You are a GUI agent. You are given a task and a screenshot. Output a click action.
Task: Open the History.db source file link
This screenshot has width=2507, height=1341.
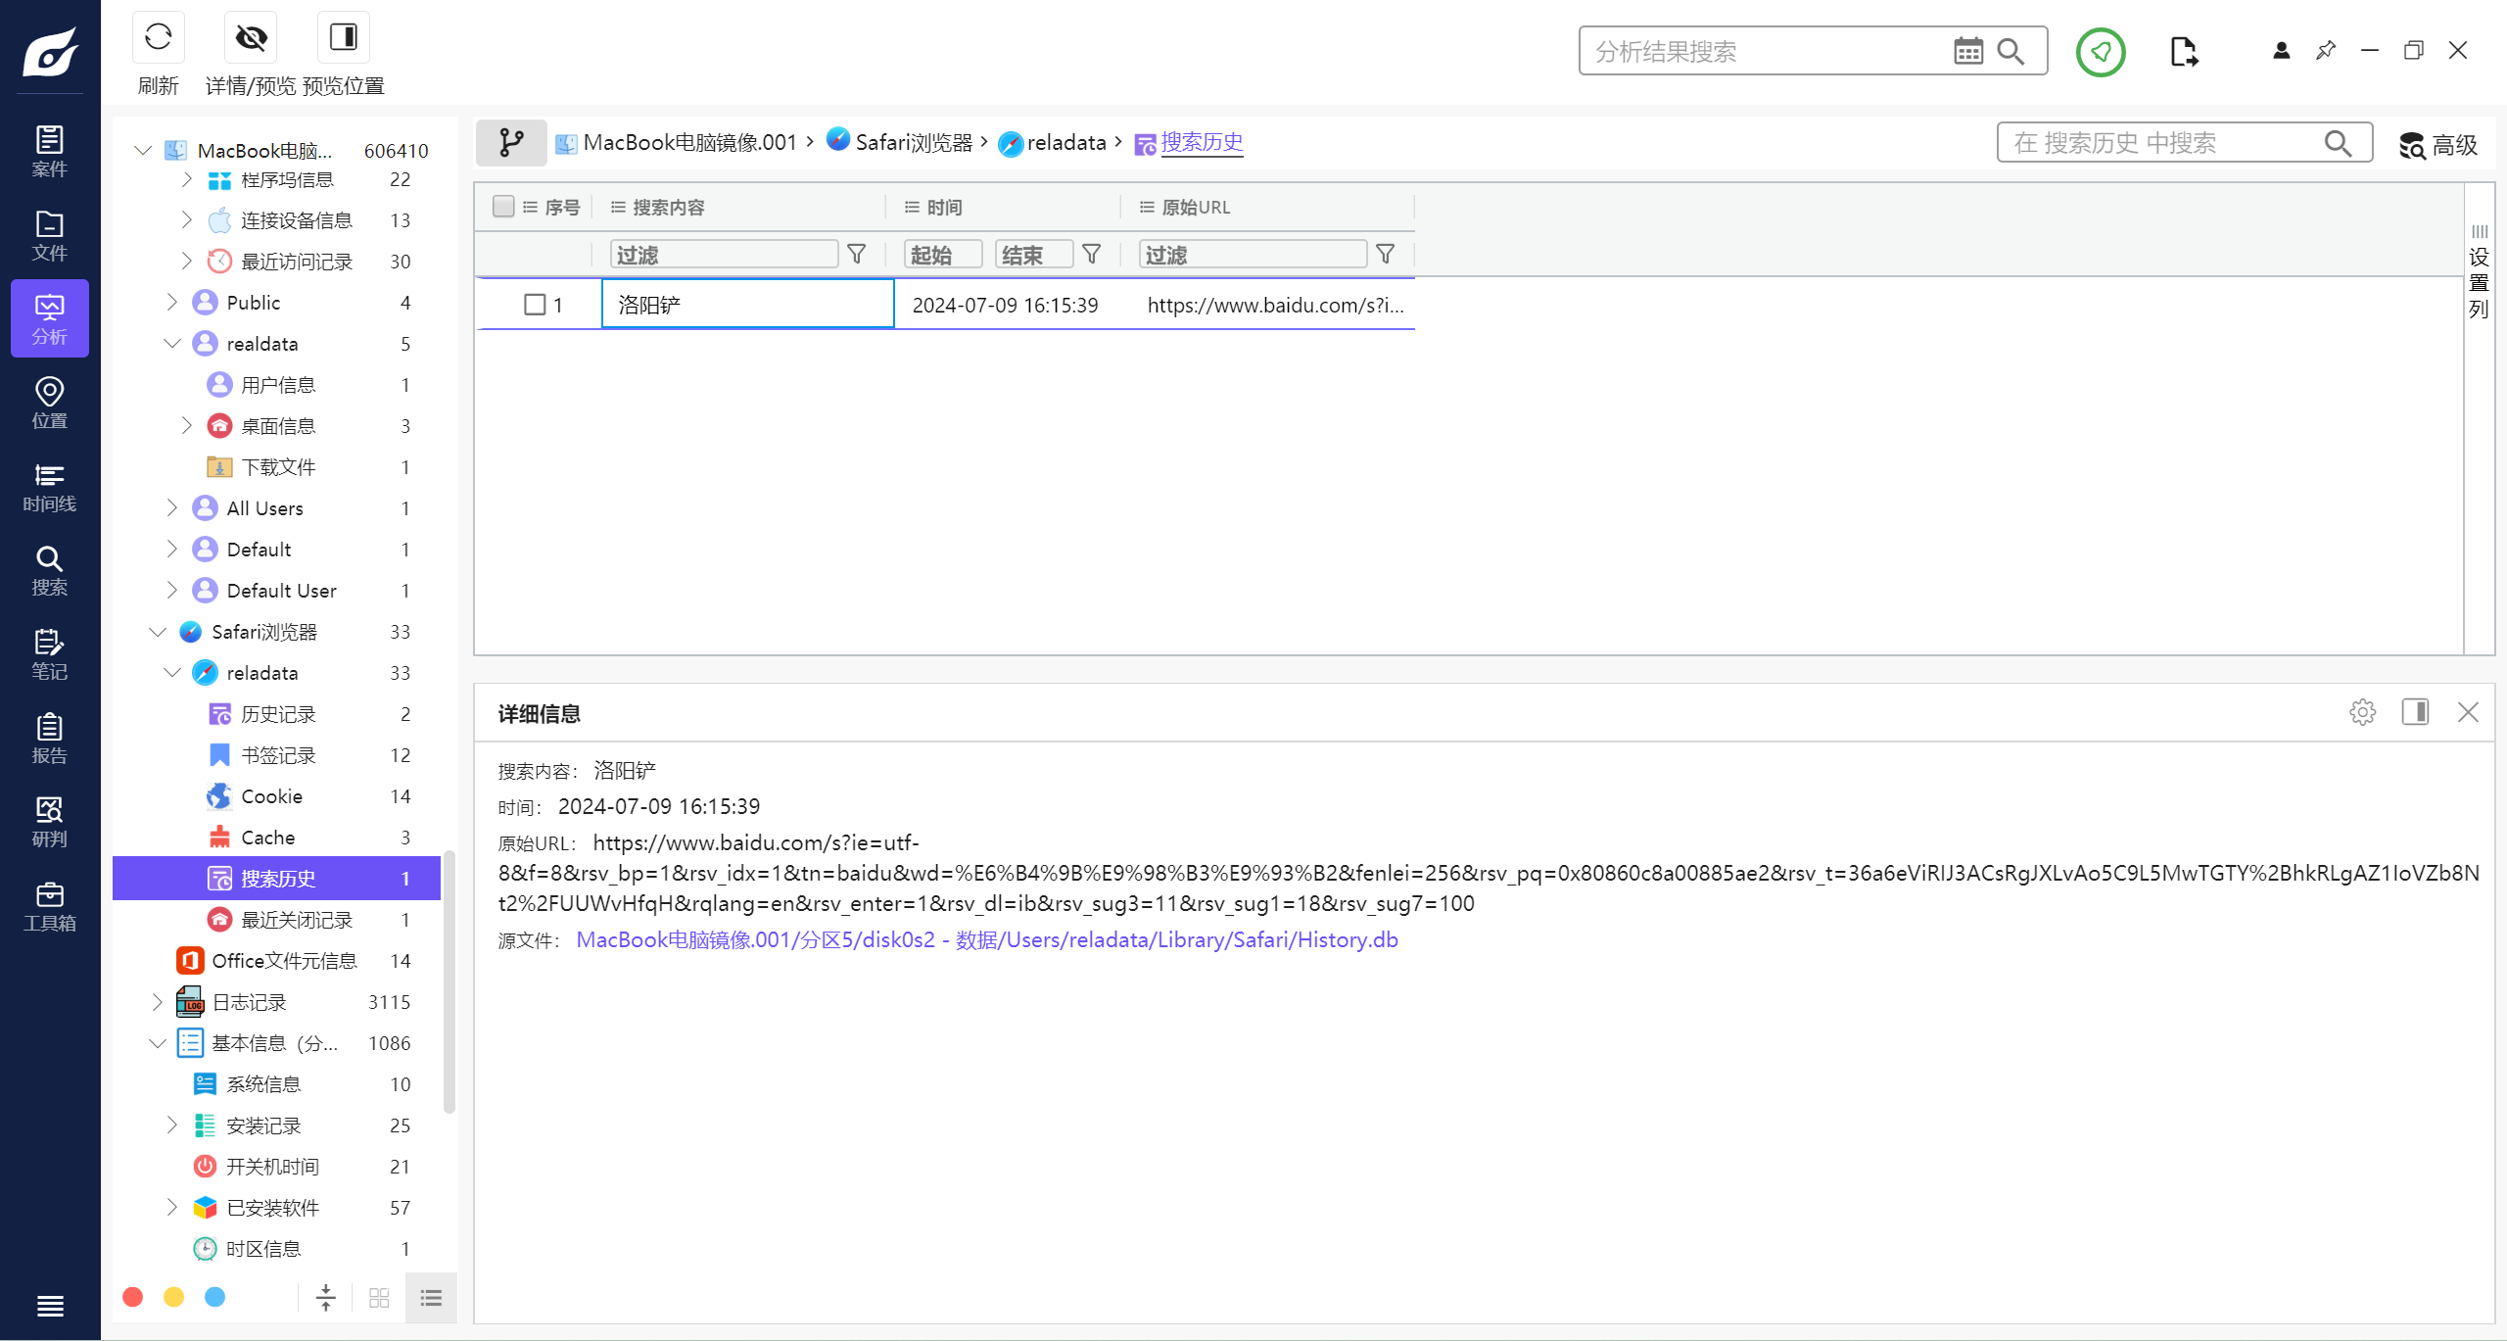[x=986, y=939]
